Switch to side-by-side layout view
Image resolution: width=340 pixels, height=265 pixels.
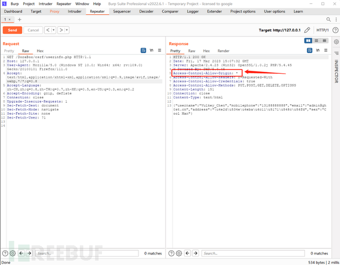click(x=308, y=40)
